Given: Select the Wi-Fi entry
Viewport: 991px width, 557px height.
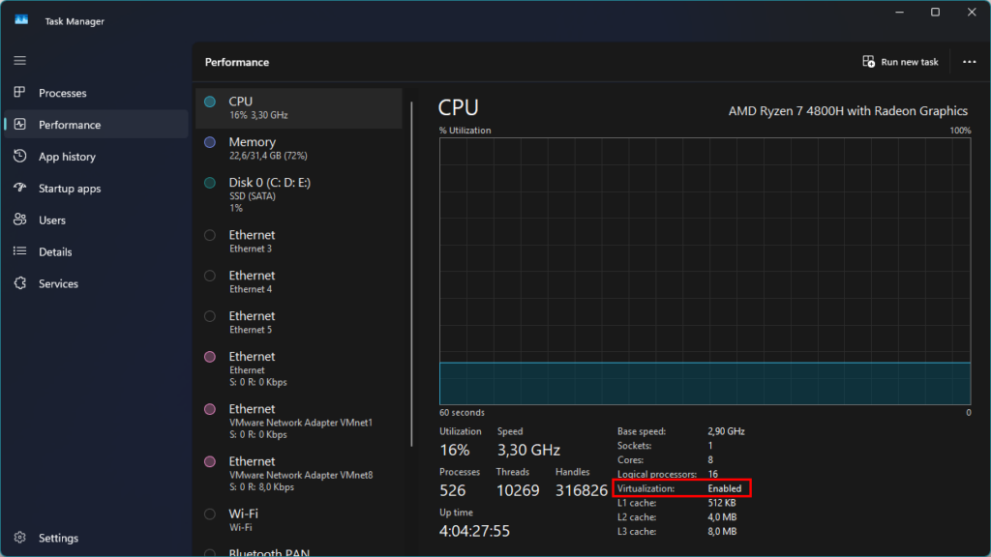Looking at the screenshot, I should [x=299, y=520].
